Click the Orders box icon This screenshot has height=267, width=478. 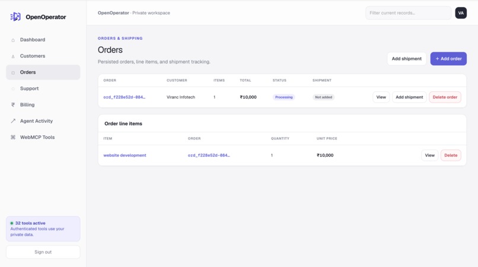[13, 72]
